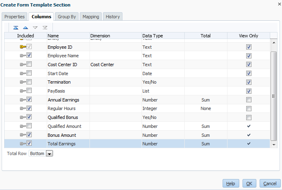Image resolution: width=282 pixels, height=190 pixels.
Task: Click the OK button
Action: 249,184
